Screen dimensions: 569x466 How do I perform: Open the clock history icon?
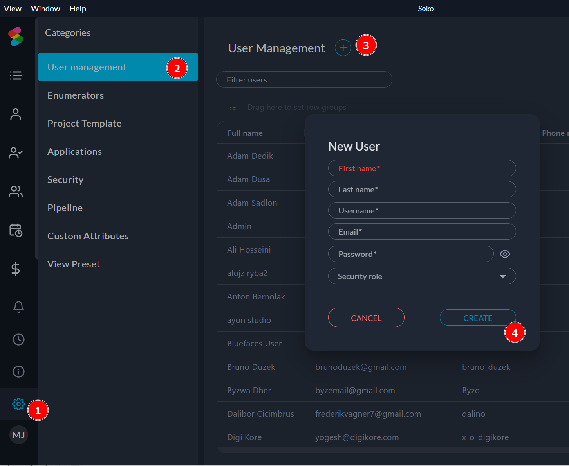point(18,339)
